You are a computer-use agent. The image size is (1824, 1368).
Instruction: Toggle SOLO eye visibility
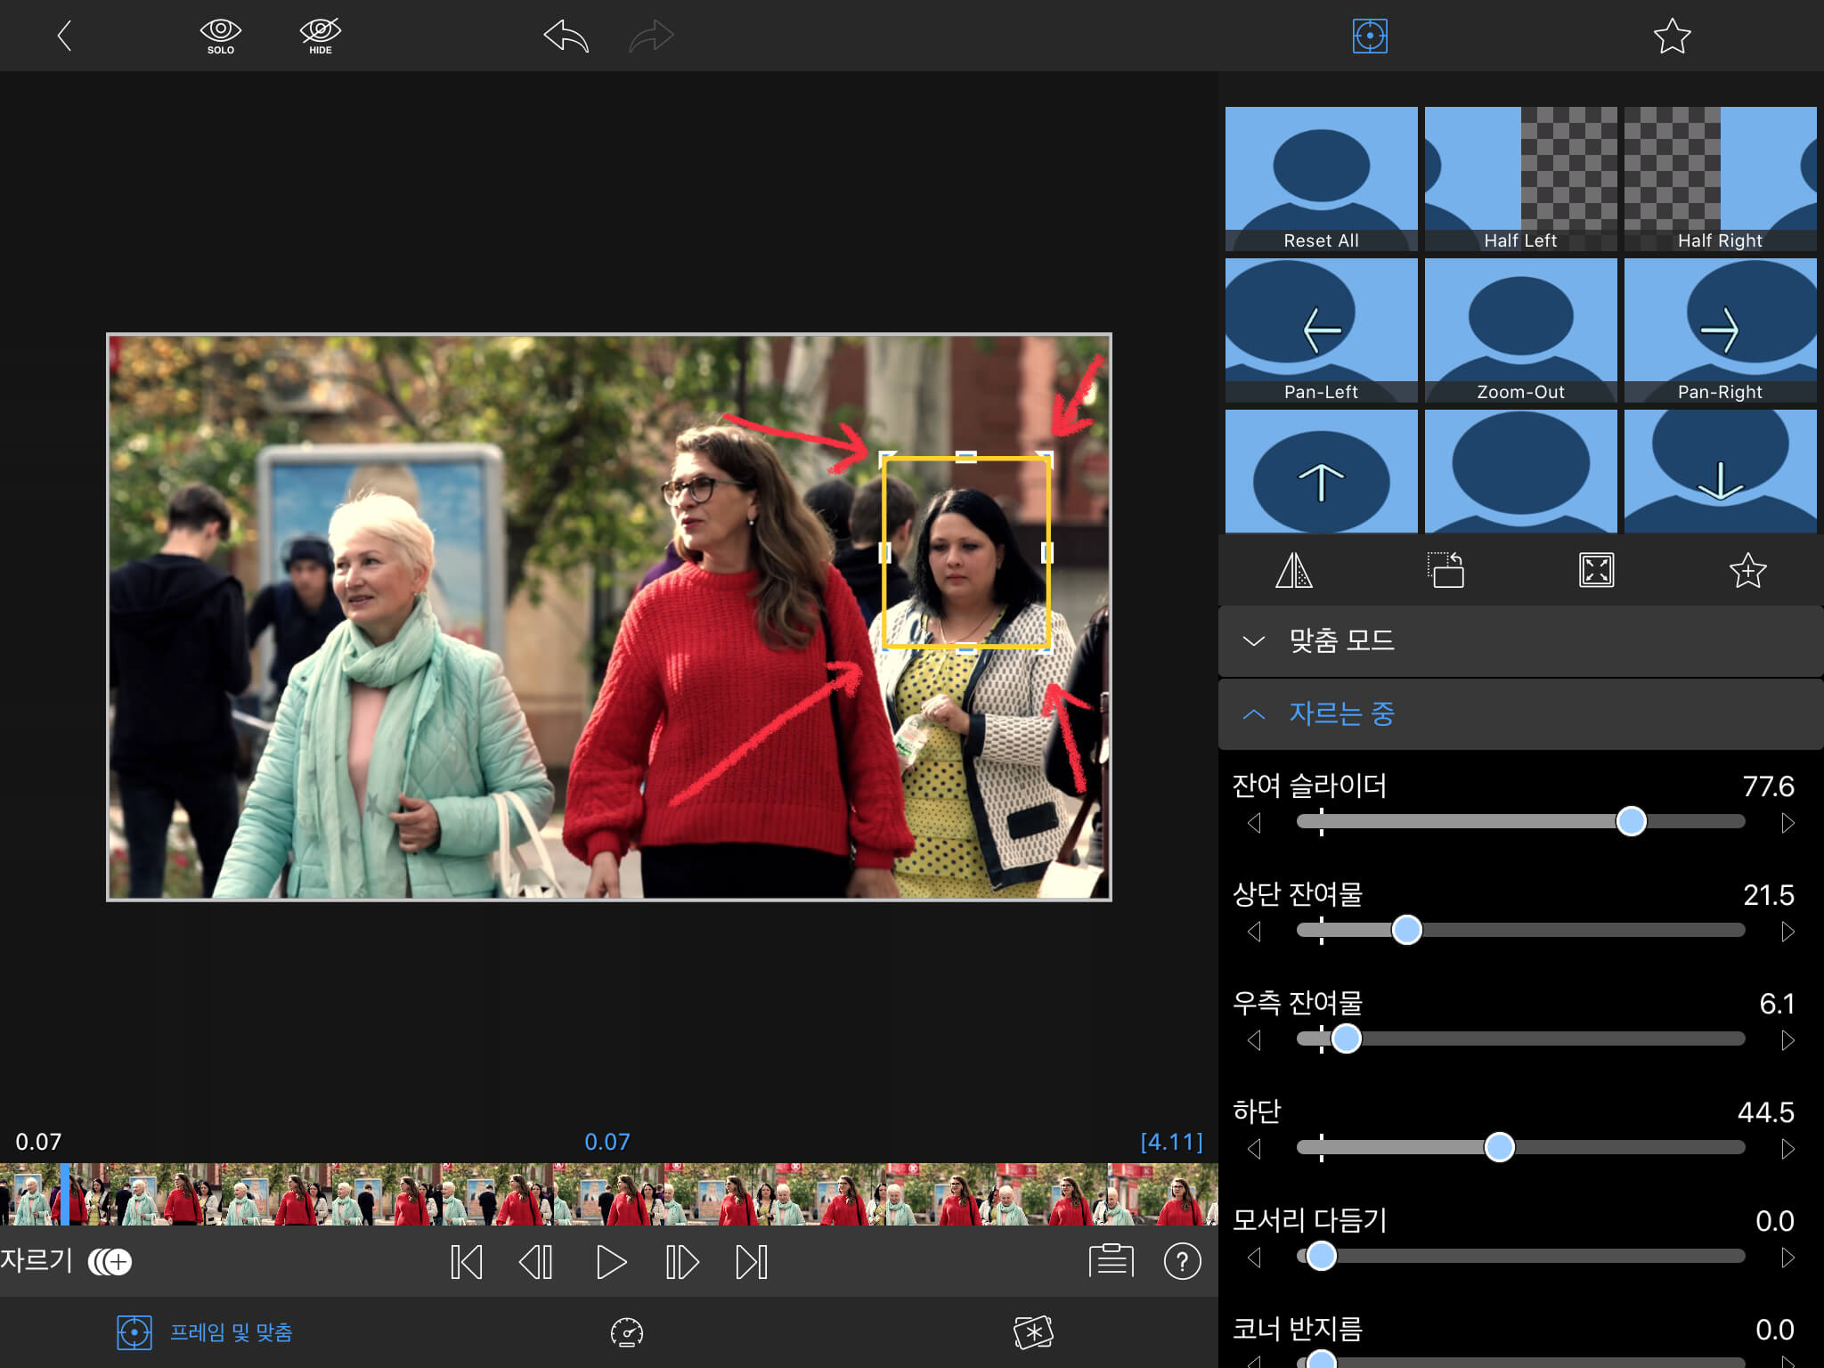click(x=220, y=36)
